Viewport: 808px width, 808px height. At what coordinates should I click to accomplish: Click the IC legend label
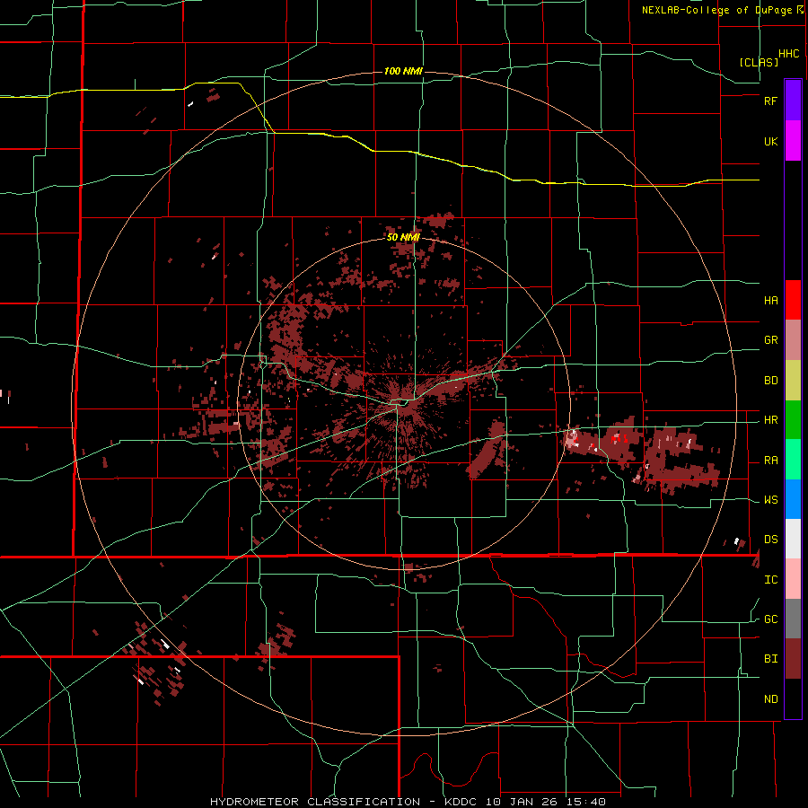point(770,580)
